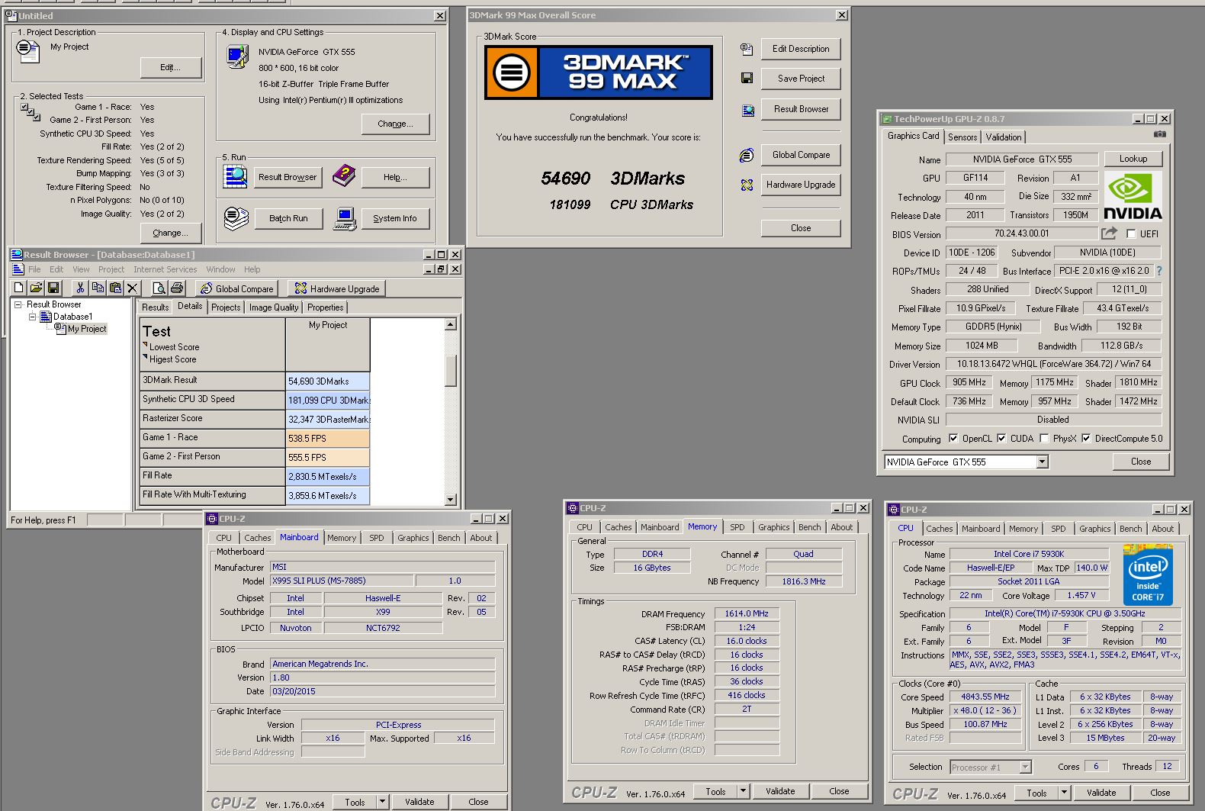
Task: Open Processor #1 selection dropdown in CPU-Z
Action: coord(1025,768)
